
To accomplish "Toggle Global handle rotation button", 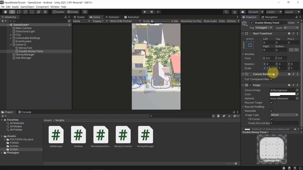I will [x=72, y=12].
